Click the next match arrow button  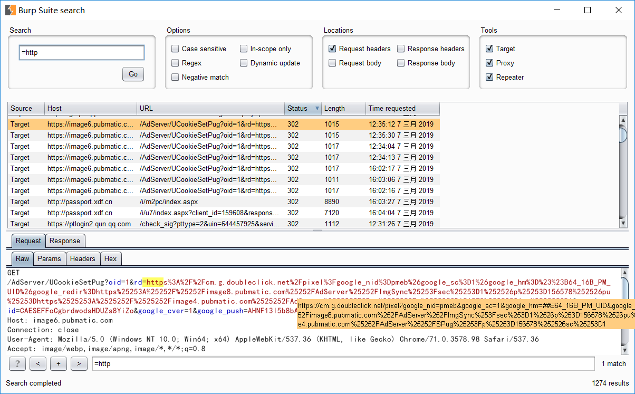coord(79,363)
